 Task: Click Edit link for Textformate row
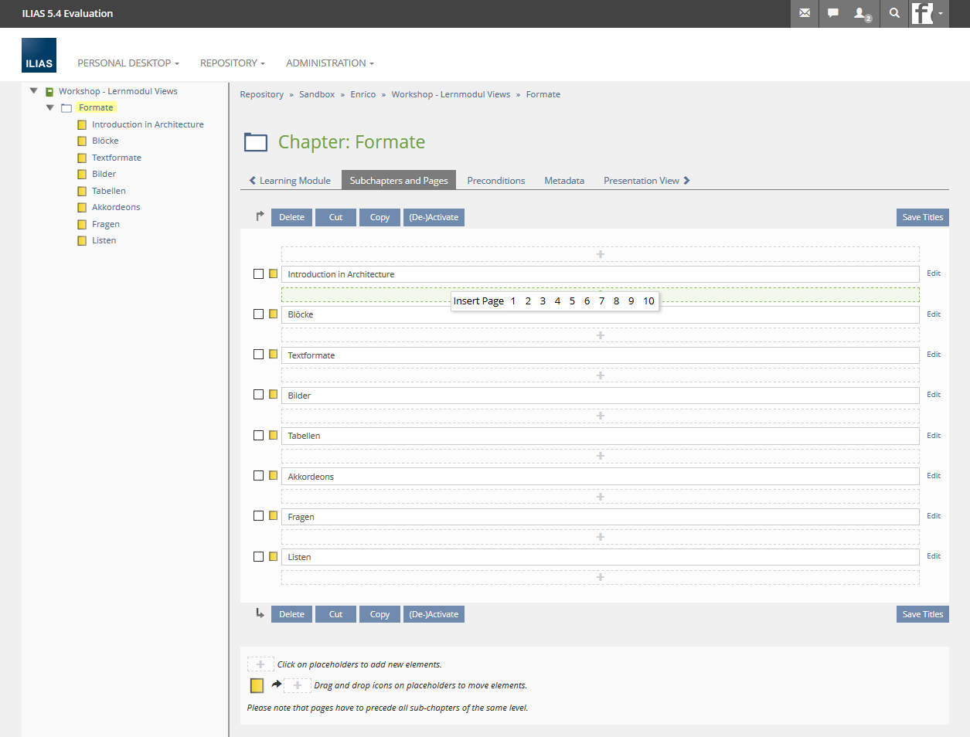coord(933,355)
